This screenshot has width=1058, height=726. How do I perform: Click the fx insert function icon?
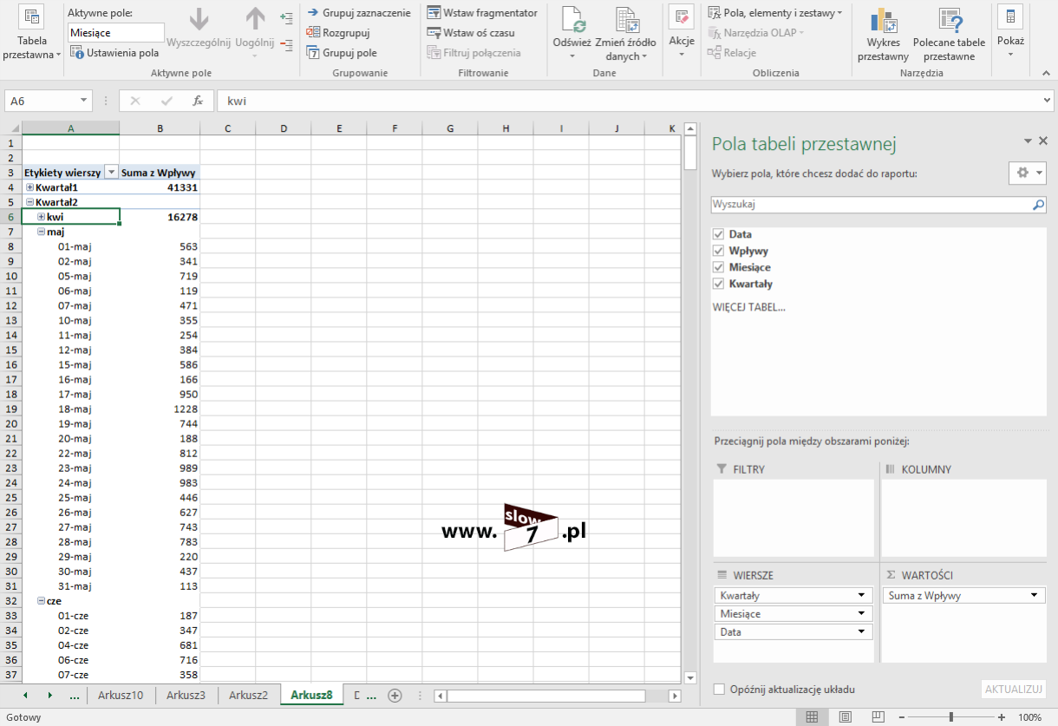click(198, 101)
